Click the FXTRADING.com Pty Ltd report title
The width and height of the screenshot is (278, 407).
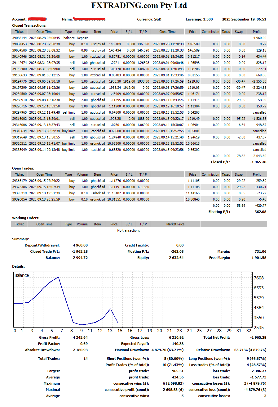tap(139, 6)
